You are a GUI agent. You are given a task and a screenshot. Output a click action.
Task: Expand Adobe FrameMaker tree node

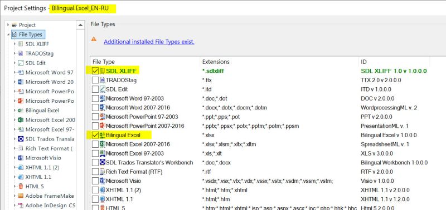pyautogui.click(x=14, y=196)
